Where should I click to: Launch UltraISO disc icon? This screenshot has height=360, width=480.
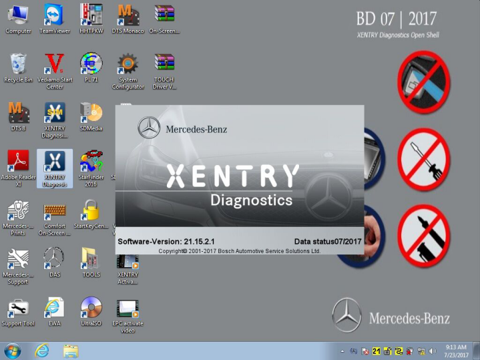[x=91, y=312]
